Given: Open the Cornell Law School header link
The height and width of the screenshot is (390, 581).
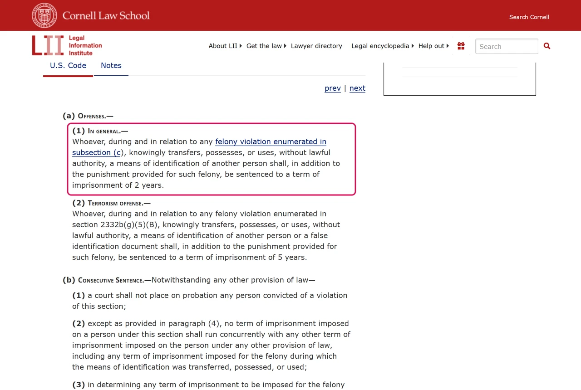Looking at the screenshot, I should [x=106, y=15].
